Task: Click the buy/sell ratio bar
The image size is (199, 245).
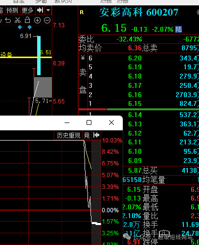Action: [x=139, y=109]
